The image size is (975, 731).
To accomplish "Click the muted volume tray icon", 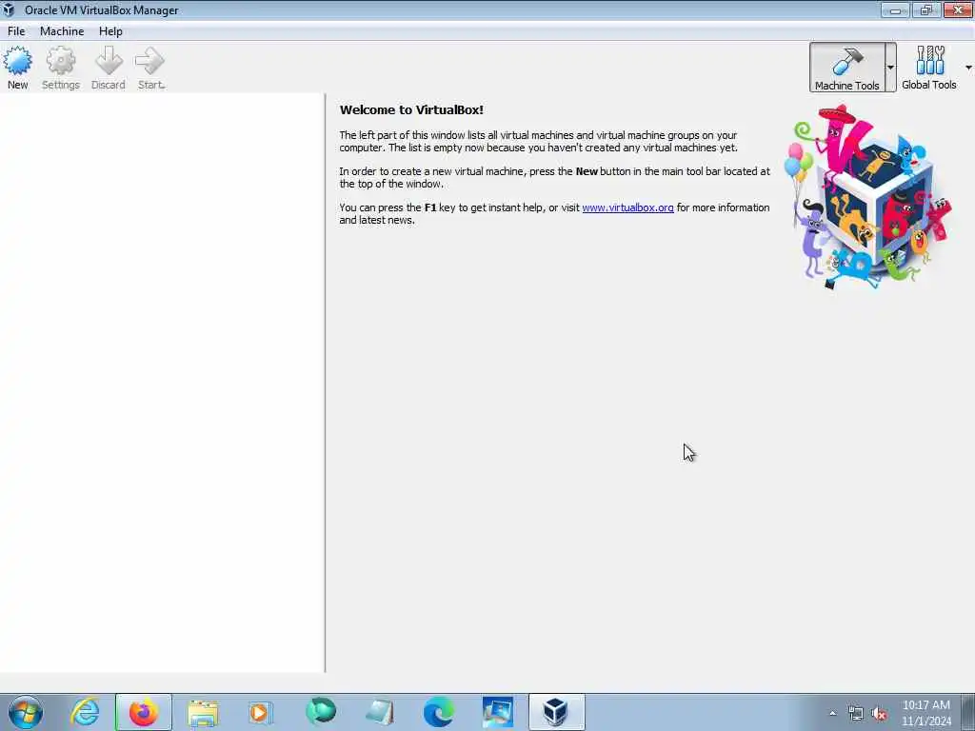I will pyautogui.click(x=879, y=713).
